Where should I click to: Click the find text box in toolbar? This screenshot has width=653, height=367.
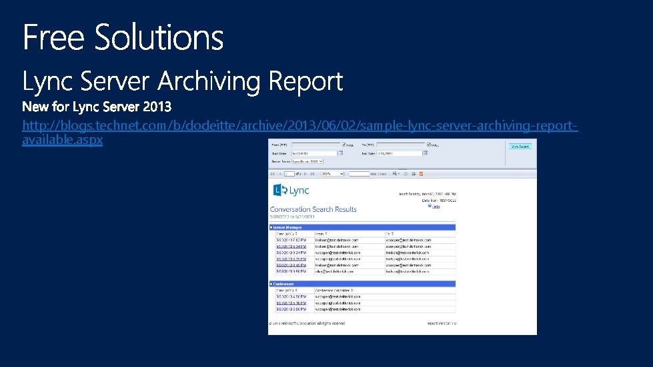(x=359, y=174)
